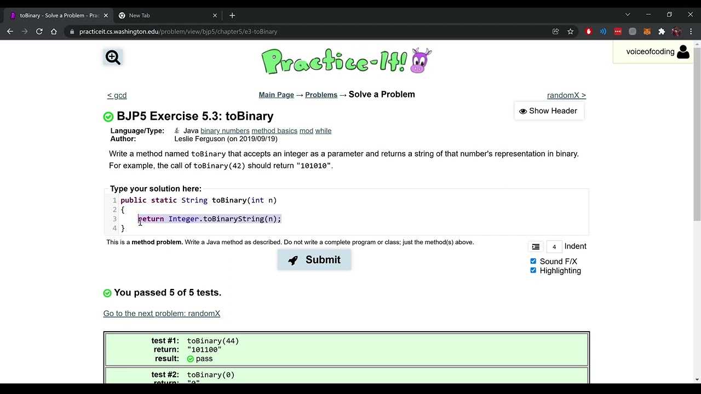Open the Extensions puzzle icon

coord(662,32)
